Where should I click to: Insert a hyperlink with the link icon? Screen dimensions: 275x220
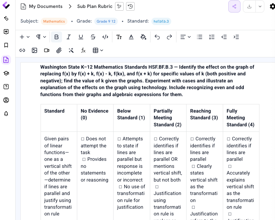coord(22,50)
